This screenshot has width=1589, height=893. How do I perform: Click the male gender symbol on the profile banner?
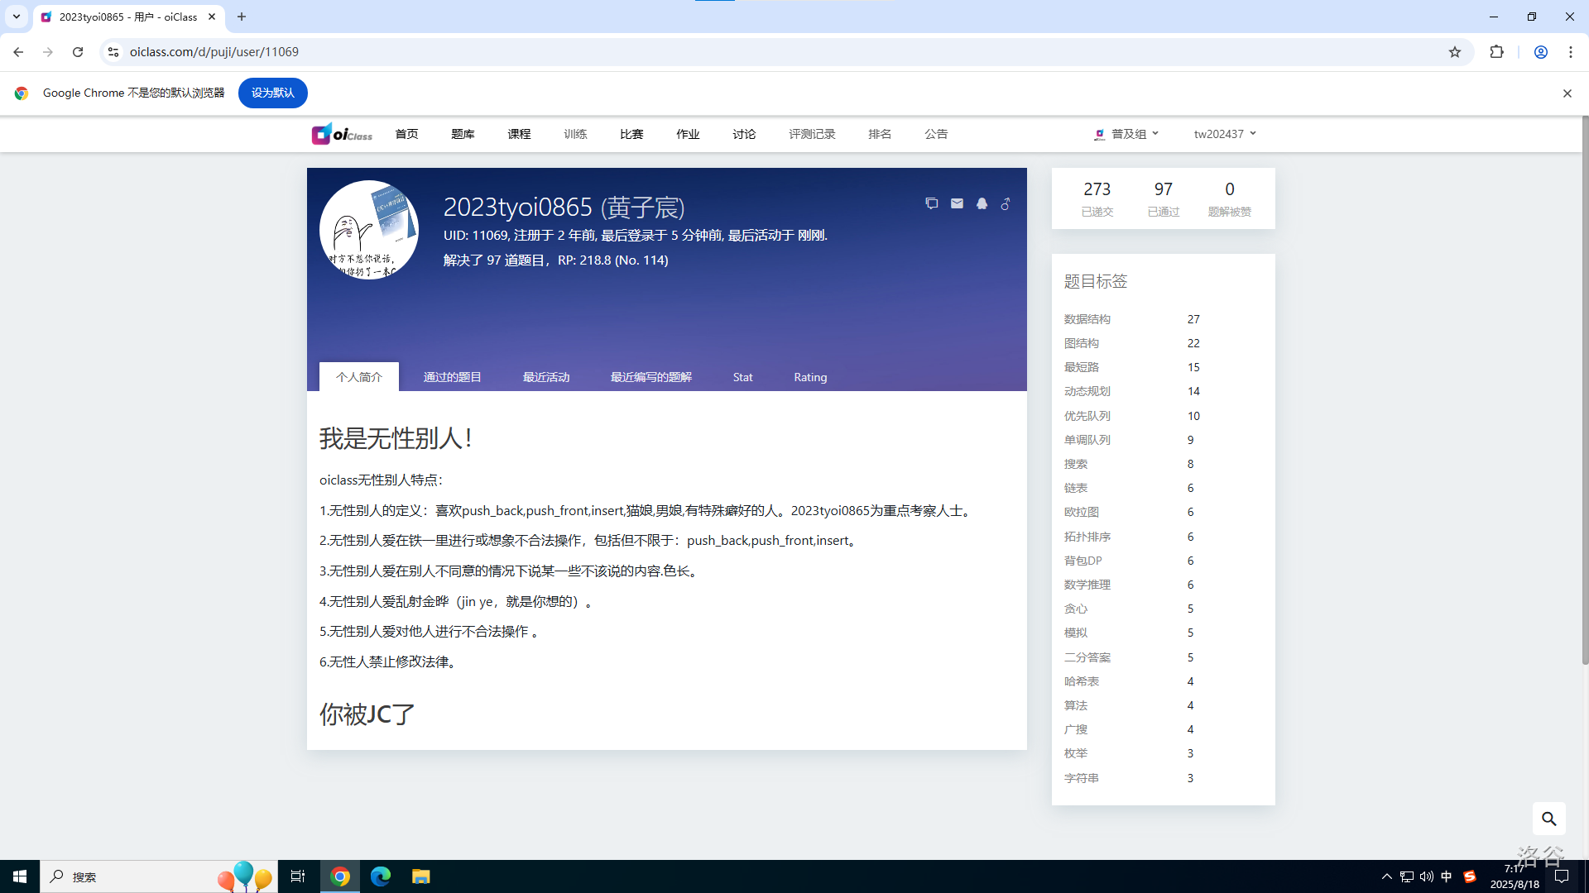point(1006,203)
